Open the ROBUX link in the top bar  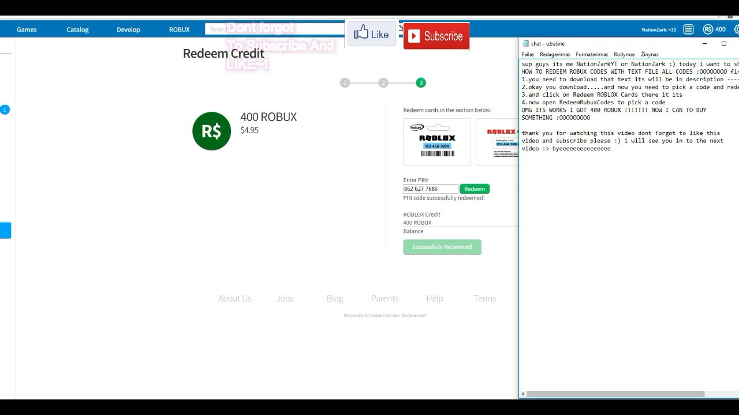pos(179,29)
